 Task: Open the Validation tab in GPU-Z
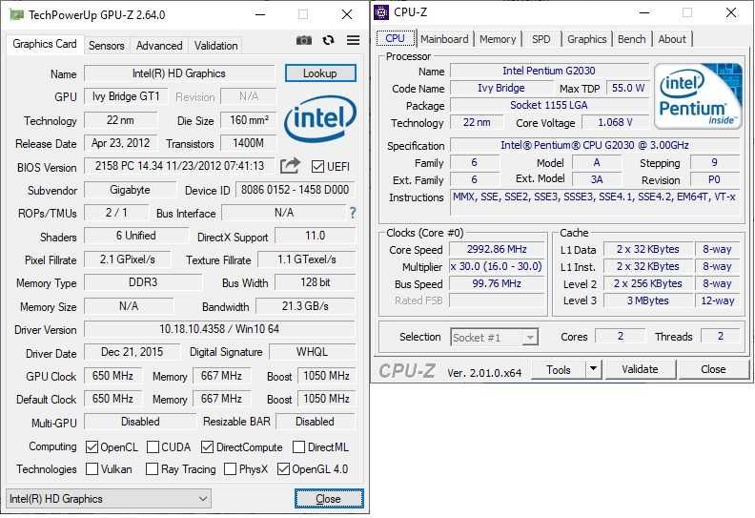click(x=215, y=46)
